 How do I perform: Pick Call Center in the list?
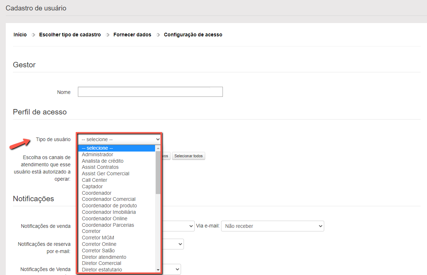click(94, 180)
